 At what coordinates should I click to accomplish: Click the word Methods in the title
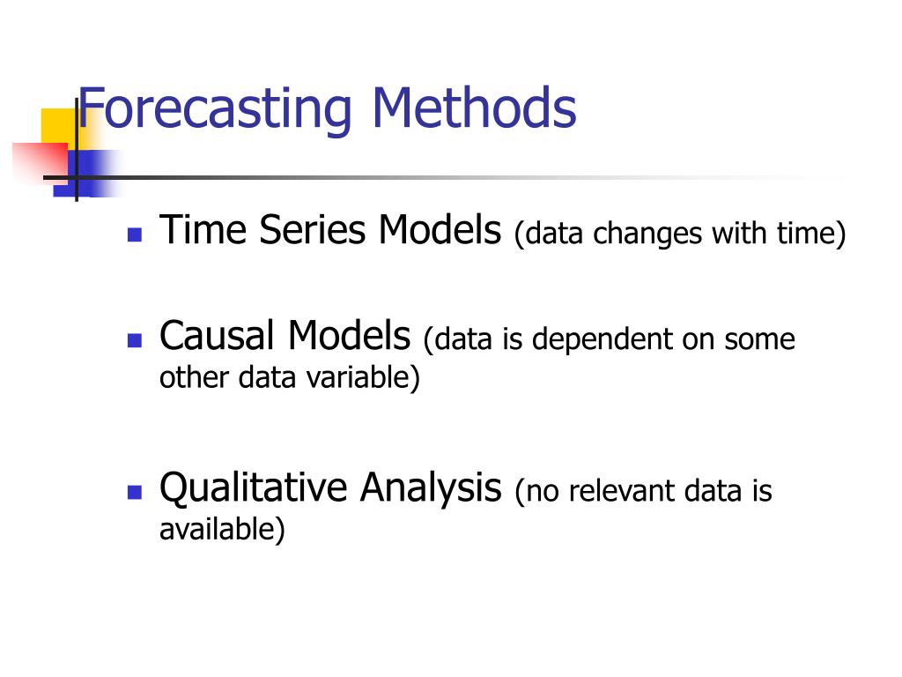point(474,108)
